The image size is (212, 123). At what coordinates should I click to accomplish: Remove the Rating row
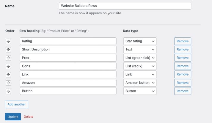(x=183, y=41)
